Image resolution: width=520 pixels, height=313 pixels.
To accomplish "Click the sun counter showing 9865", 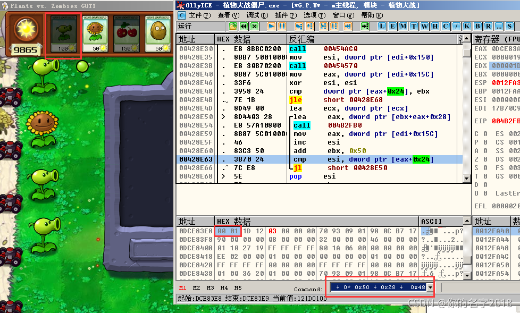I will (x=26, y=50).
